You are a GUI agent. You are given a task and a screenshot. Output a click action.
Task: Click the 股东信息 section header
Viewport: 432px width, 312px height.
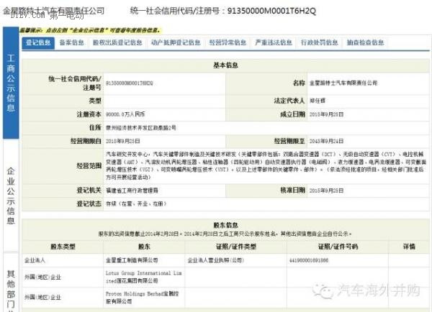click(225, 225)
